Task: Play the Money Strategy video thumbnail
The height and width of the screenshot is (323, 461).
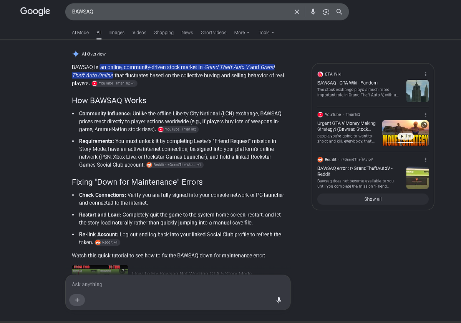Action: pos(405,133)
